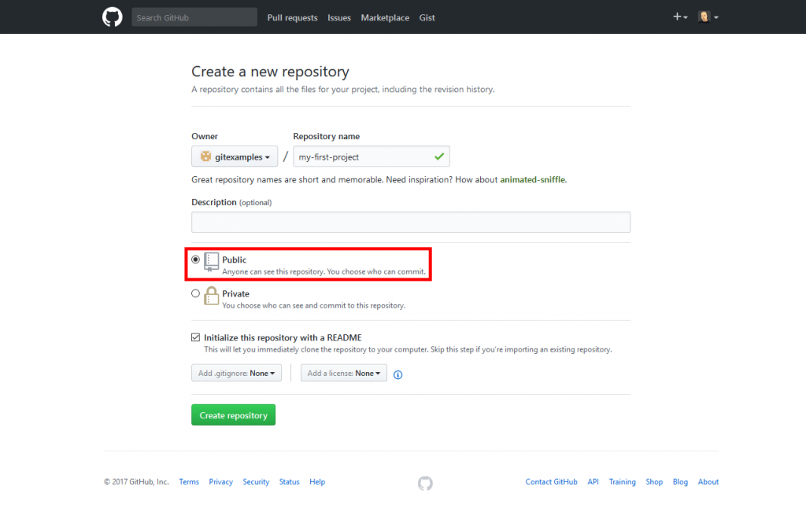
Task: Select the Private repository radio button
Action: [195, 293]
